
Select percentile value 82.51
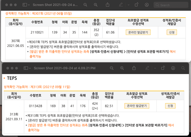[x=109, y=106]
